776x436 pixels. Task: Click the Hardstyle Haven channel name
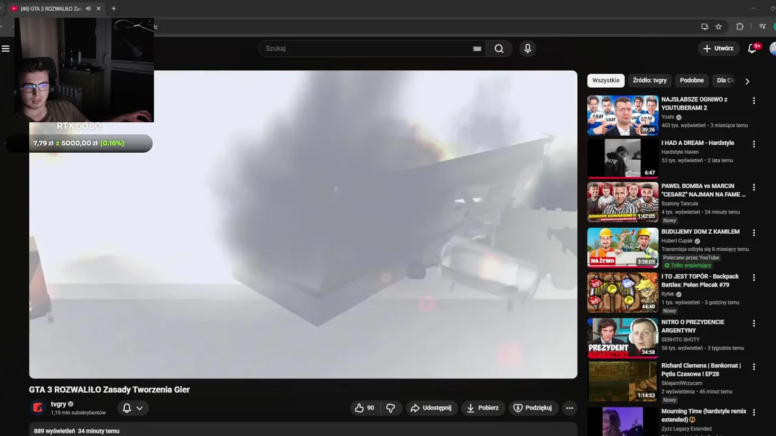click(680, 152)
